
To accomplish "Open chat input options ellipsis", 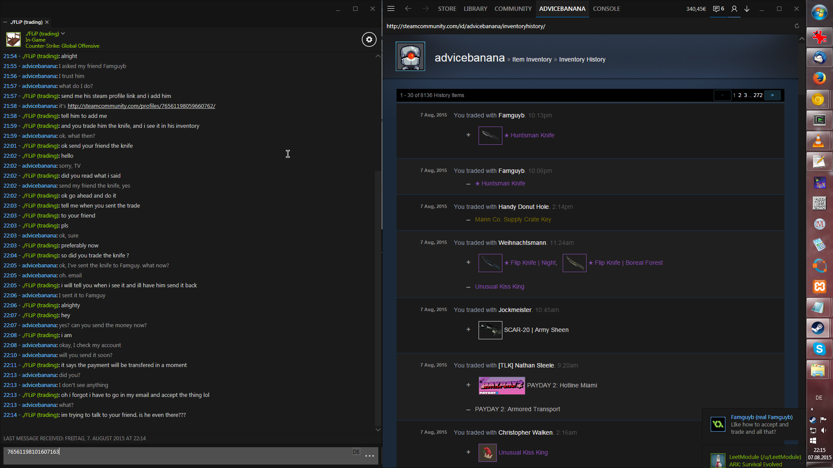I will tap(370, 455).
